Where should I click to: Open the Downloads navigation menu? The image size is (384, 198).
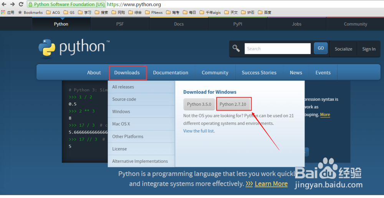tap(127, 72)
